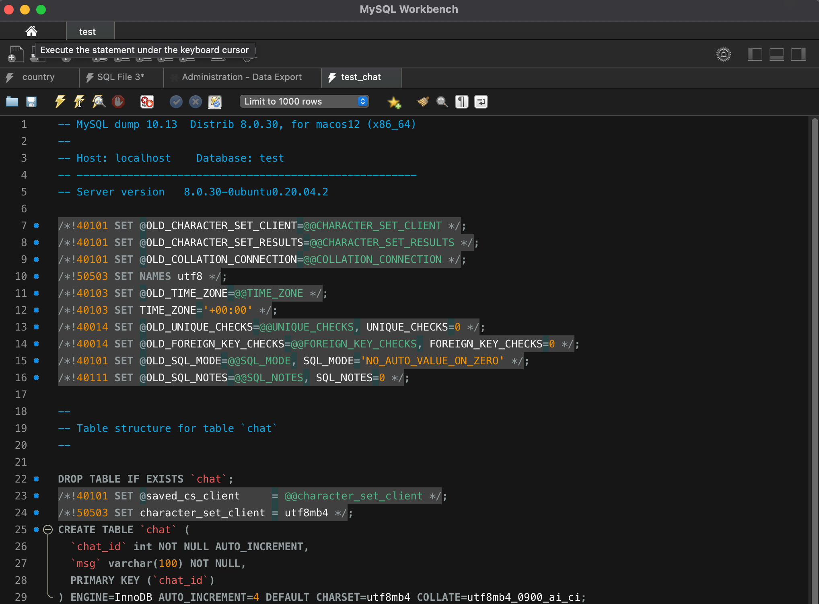This screenshot has width=819, height=604.
Task: Toggle word wrapping in the editor
Action: point(481,102)
